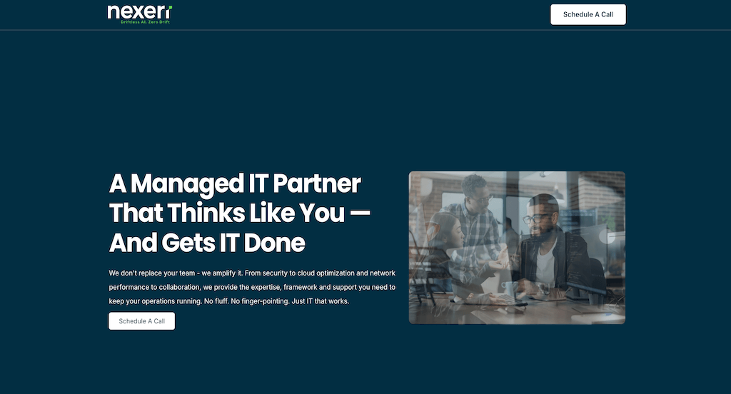Open the hero team meeting photo

(x=517, y=248)
